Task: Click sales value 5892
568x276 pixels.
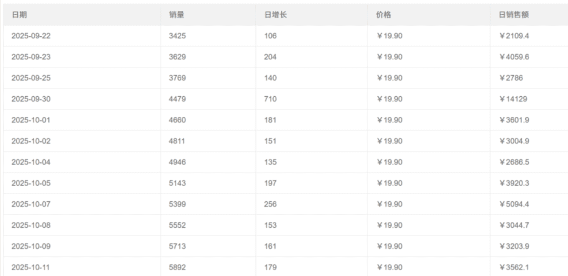Action: [177, 267]
